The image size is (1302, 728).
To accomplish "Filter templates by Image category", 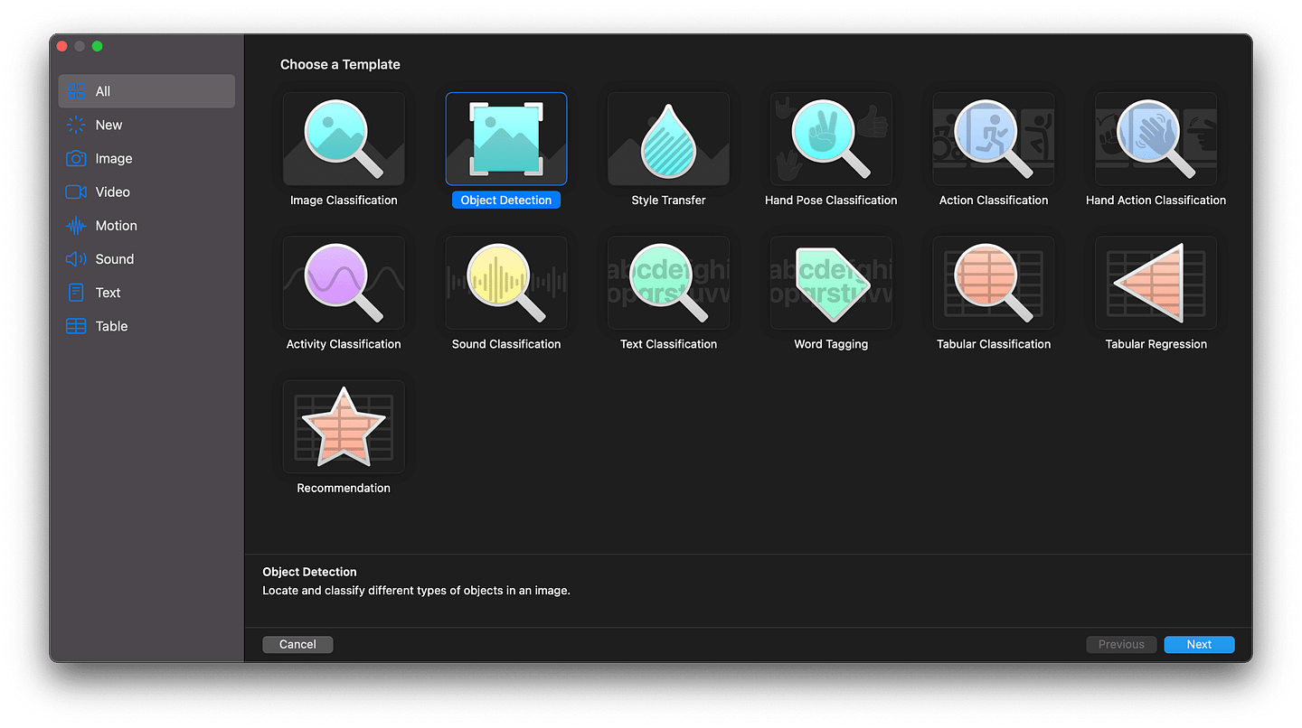I will [x=146, y=158].
